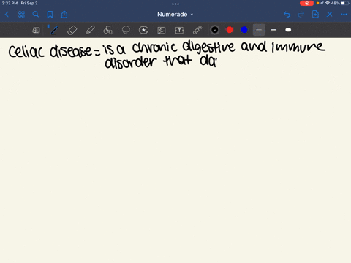Select the medium stroke width
The width and height of the screenshot is (351, 263).
click(x=273, y=30)
